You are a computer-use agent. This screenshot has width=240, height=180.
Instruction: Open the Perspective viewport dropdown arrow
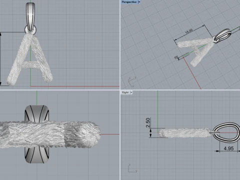point(139,2)
